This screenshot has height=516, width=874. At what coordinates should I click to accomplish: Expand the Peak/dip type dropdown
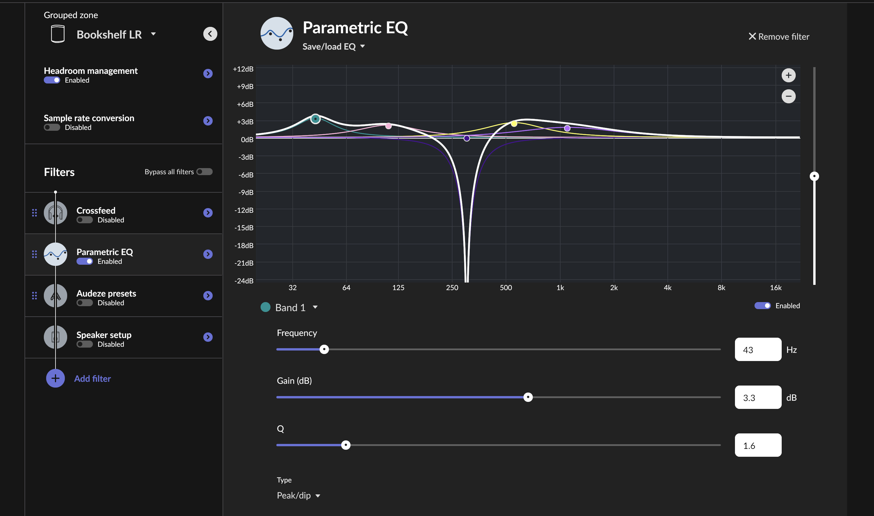298,496
